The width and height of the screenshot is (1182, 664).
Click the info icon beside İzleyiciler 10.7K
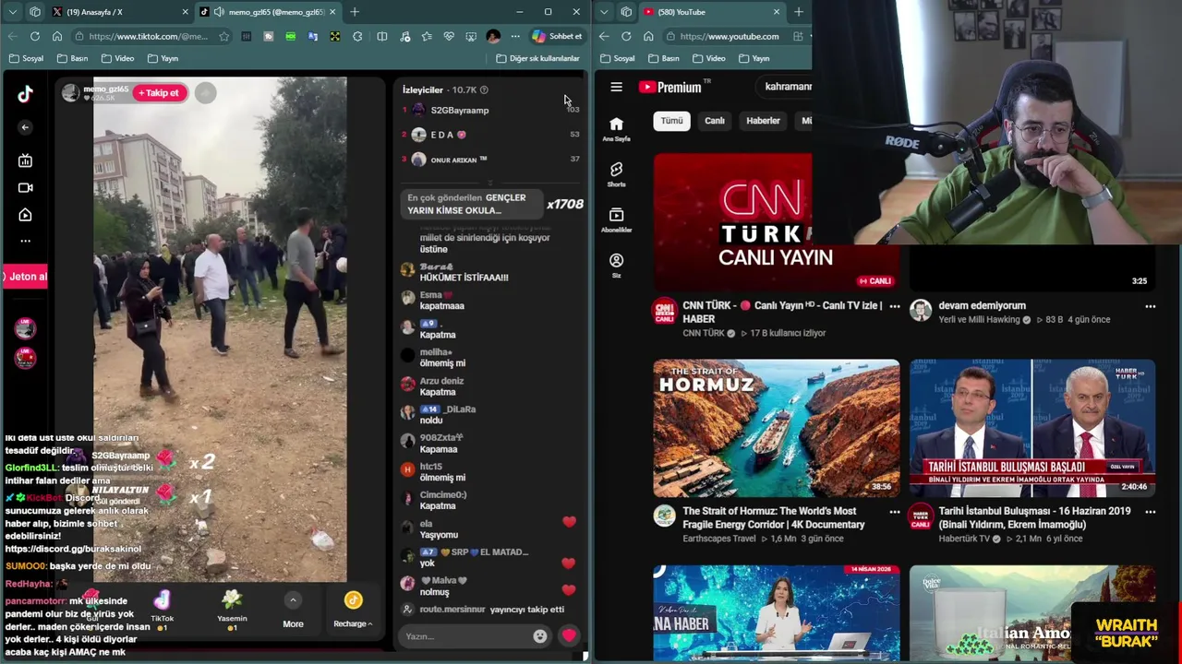pos(484,89)
